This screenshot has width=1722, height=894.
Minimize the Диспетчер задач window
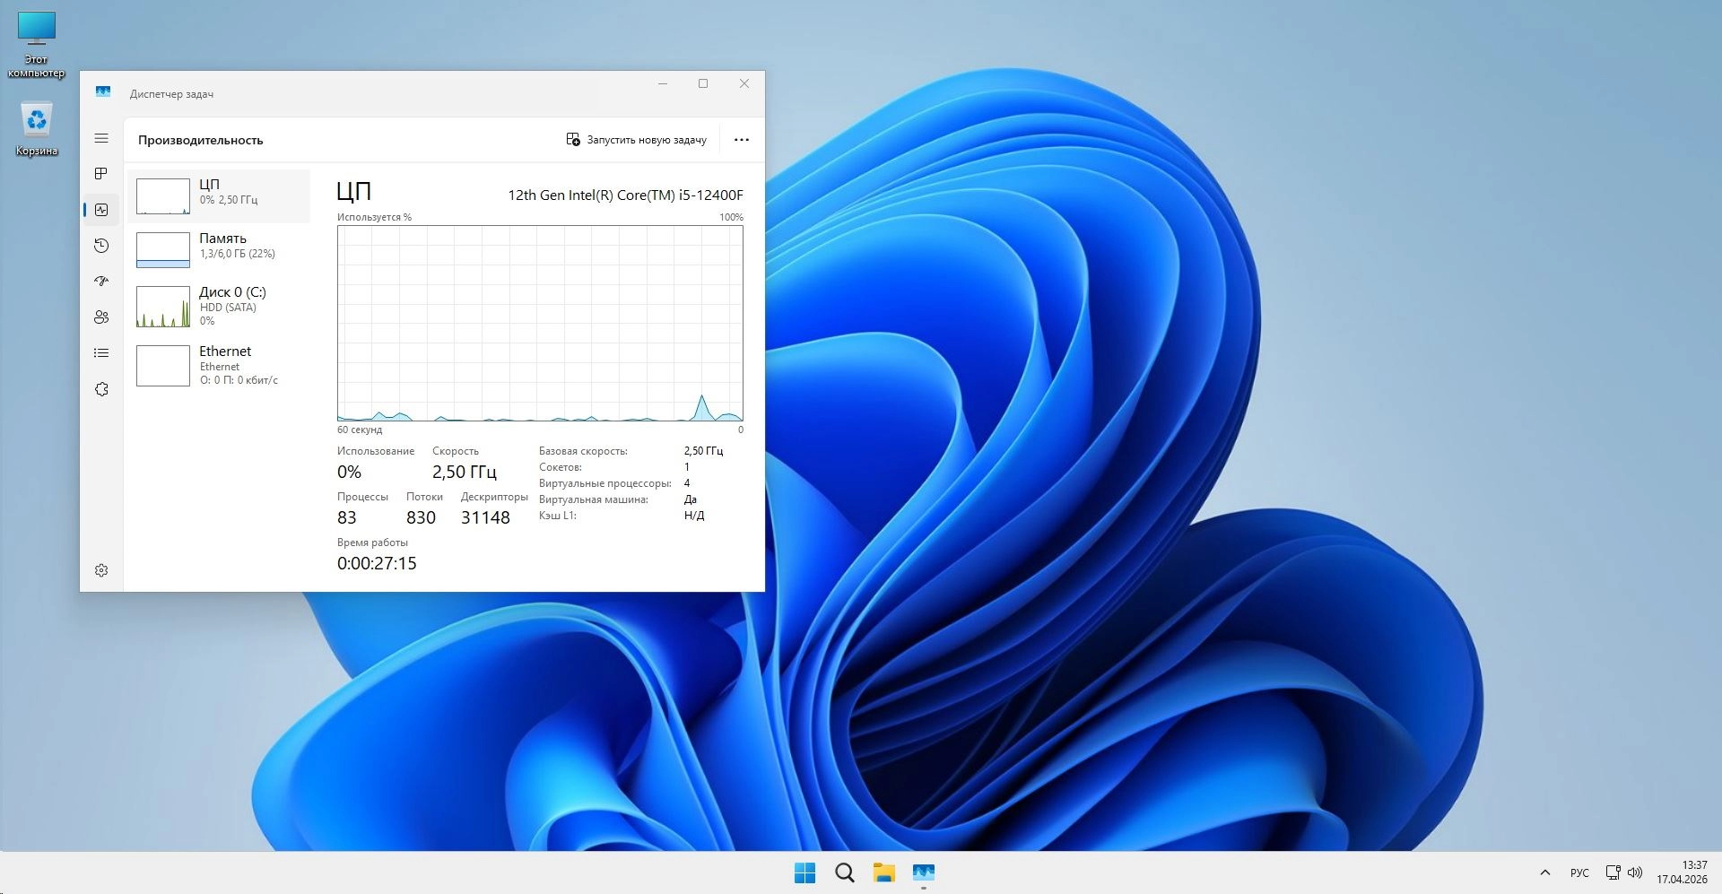[x=663, y=83]
